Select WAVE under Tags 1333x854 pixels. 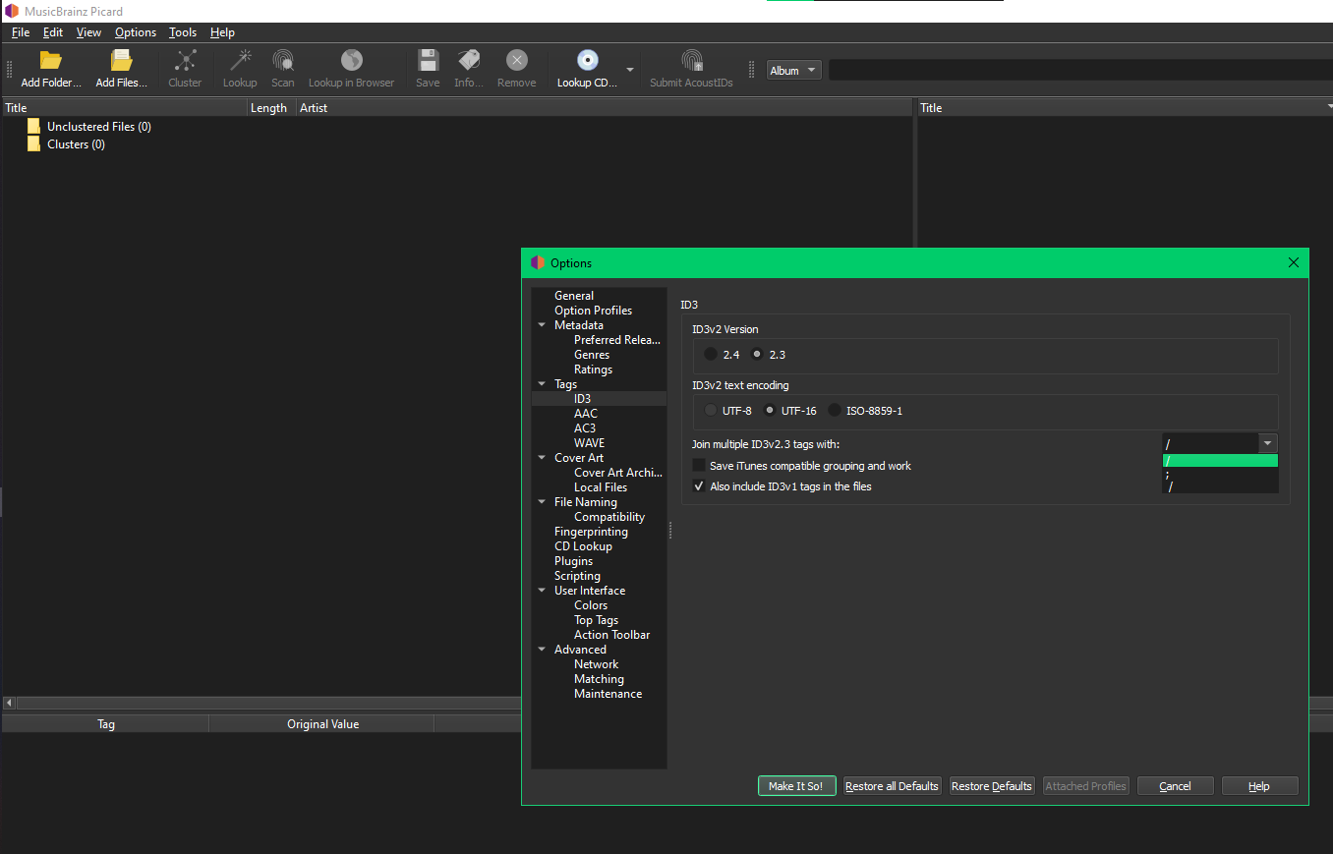[x=590, y=443]
